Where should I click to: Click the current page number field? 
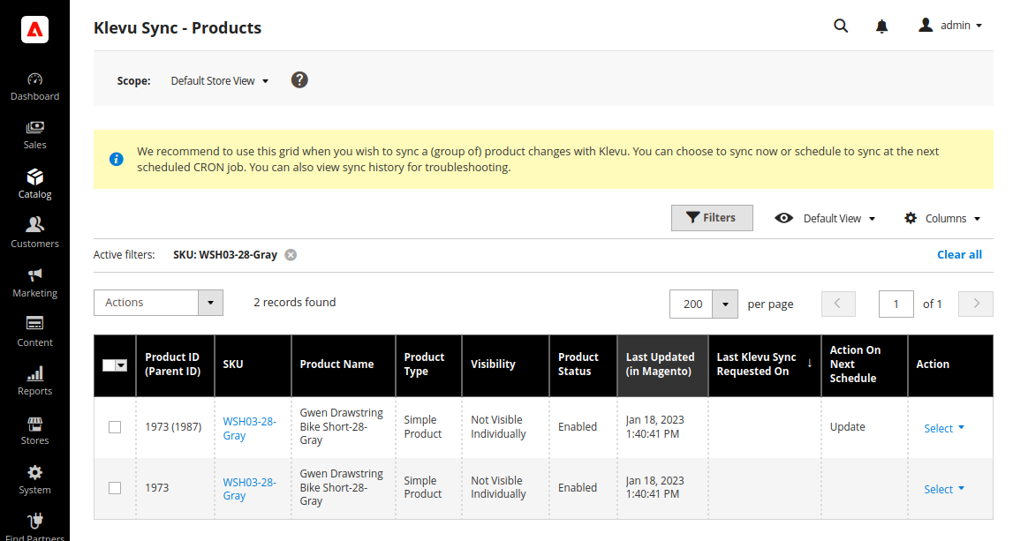pyautogui.click(x=896, y=304)
